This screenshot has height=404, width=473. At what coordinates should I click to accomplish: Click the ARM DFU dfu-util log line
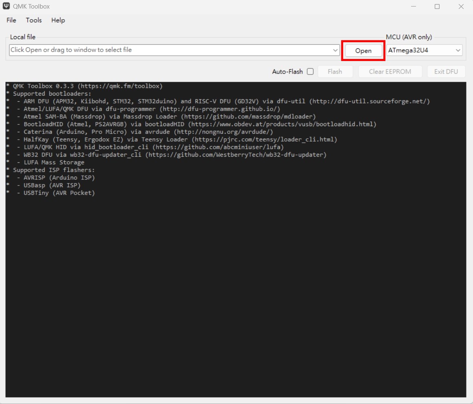(218, 101)
